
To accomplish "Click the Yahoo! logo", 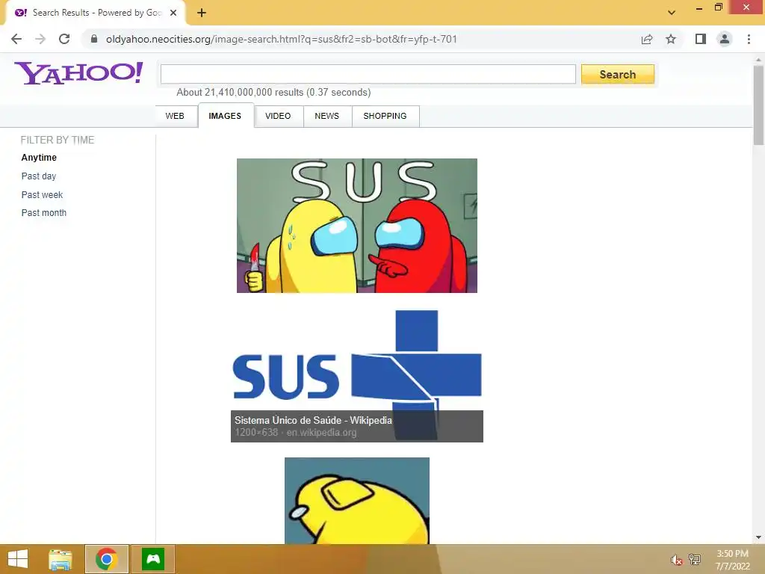I will [x=78, y=73].
